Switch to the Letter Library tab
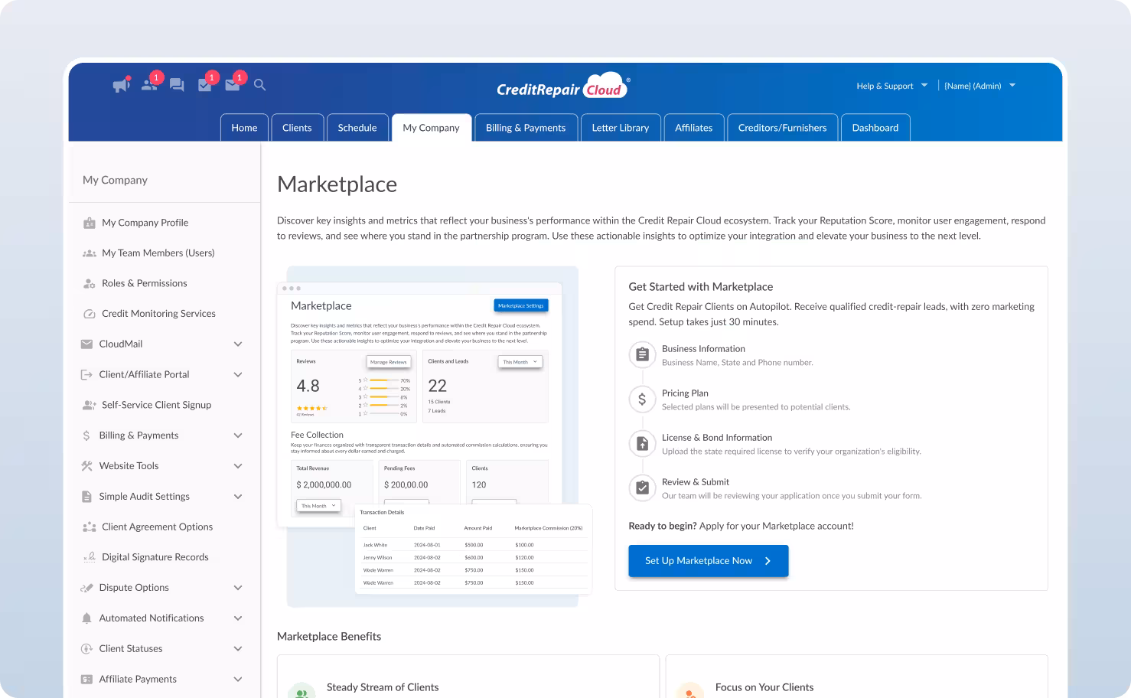1131x698 pixels. [x=621, y=128]
